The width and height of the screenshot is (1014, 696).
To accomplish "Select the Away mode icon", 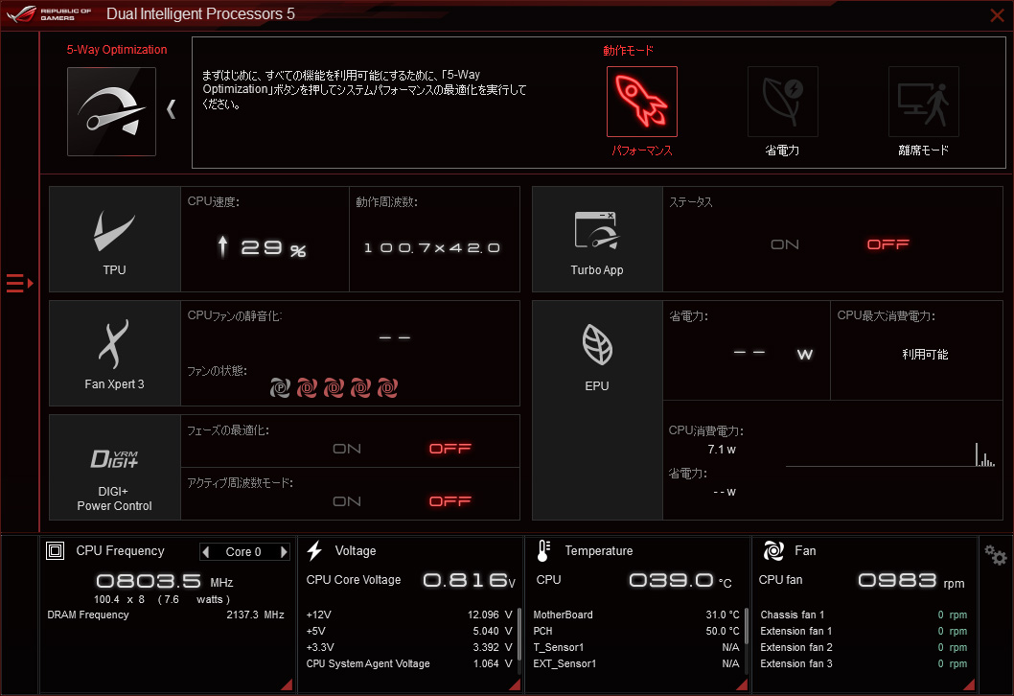I will click(x=924, y=102).
